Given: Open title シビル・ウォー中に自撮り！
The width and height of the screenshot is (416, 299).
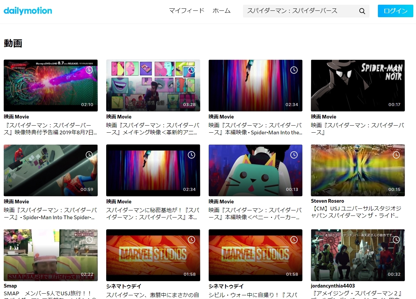Looking at the screenshot, I should [255, 295].
